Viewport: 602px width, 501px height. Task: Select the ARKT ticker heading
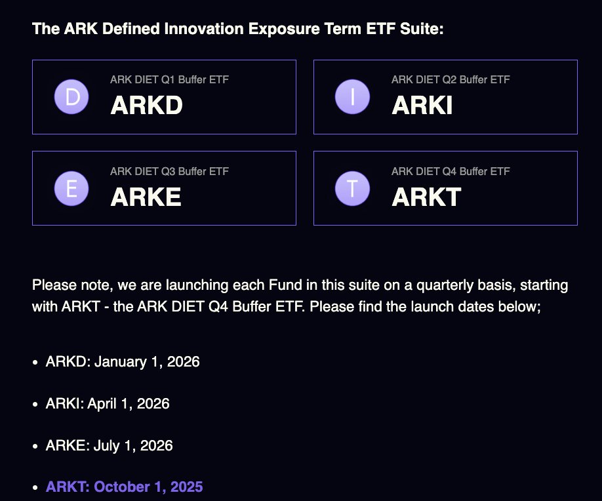(x=426, y=197)
